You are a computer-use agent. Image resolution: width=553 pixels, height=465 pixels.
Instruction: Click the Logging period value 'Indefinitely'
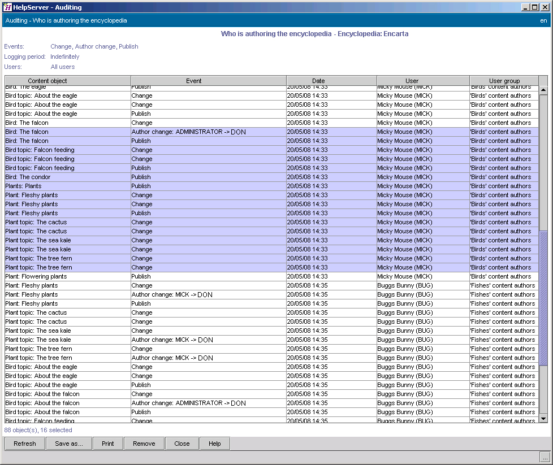coord(65,57)
